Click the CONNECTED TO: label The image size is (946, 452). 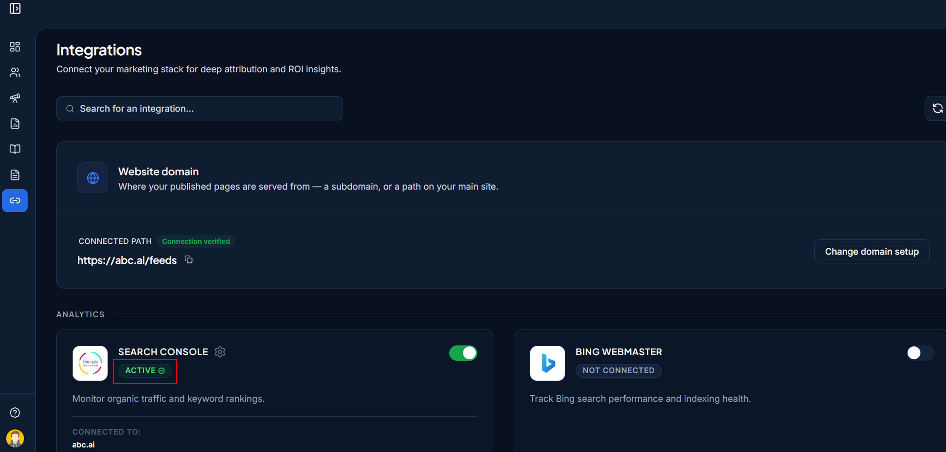point(107,432)
